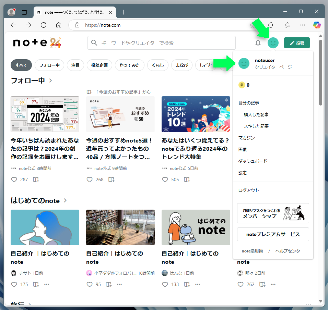Click the scrollbar down arrow

(320, 301)
